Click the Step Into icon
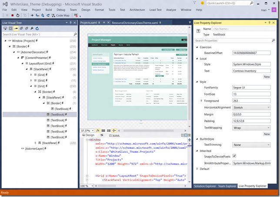The image size is (280, 197). coord(37,16)
